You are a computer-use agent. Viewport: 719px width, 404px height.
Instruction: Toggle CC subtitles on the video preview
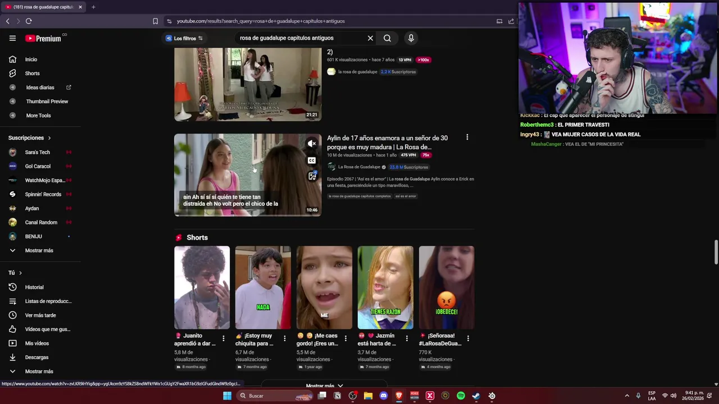click(312, 160)
